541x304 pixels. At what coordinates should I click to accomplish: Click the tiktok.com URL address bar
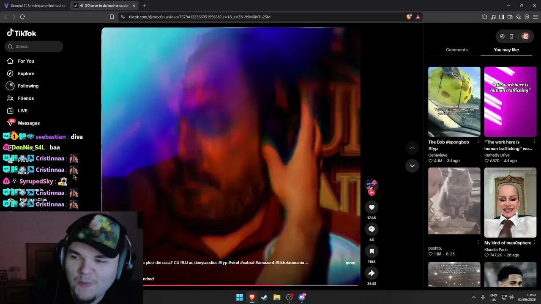coord(262,17)
